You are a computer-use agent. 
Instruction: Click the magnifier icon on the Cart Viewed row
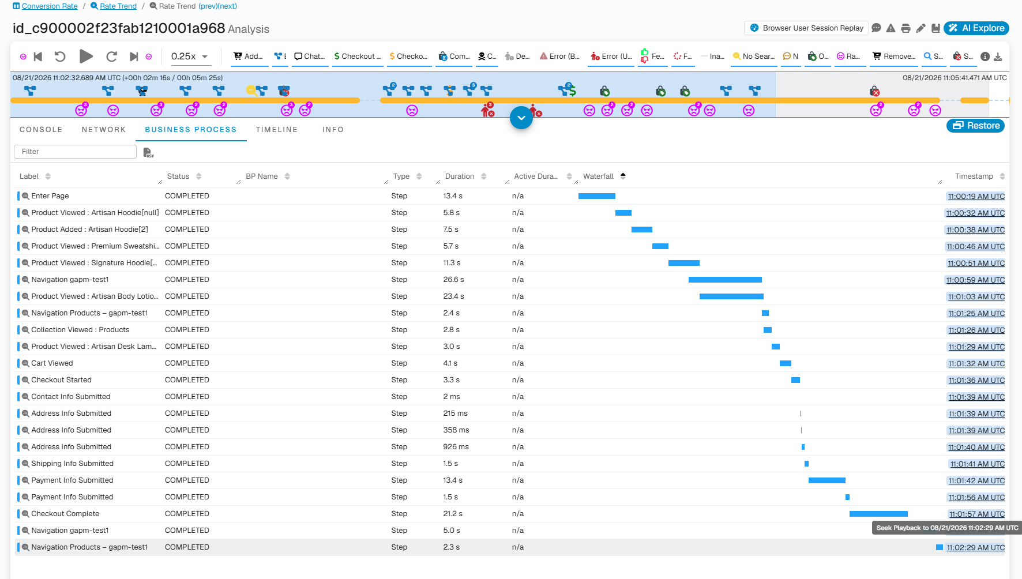coord(25,363)
